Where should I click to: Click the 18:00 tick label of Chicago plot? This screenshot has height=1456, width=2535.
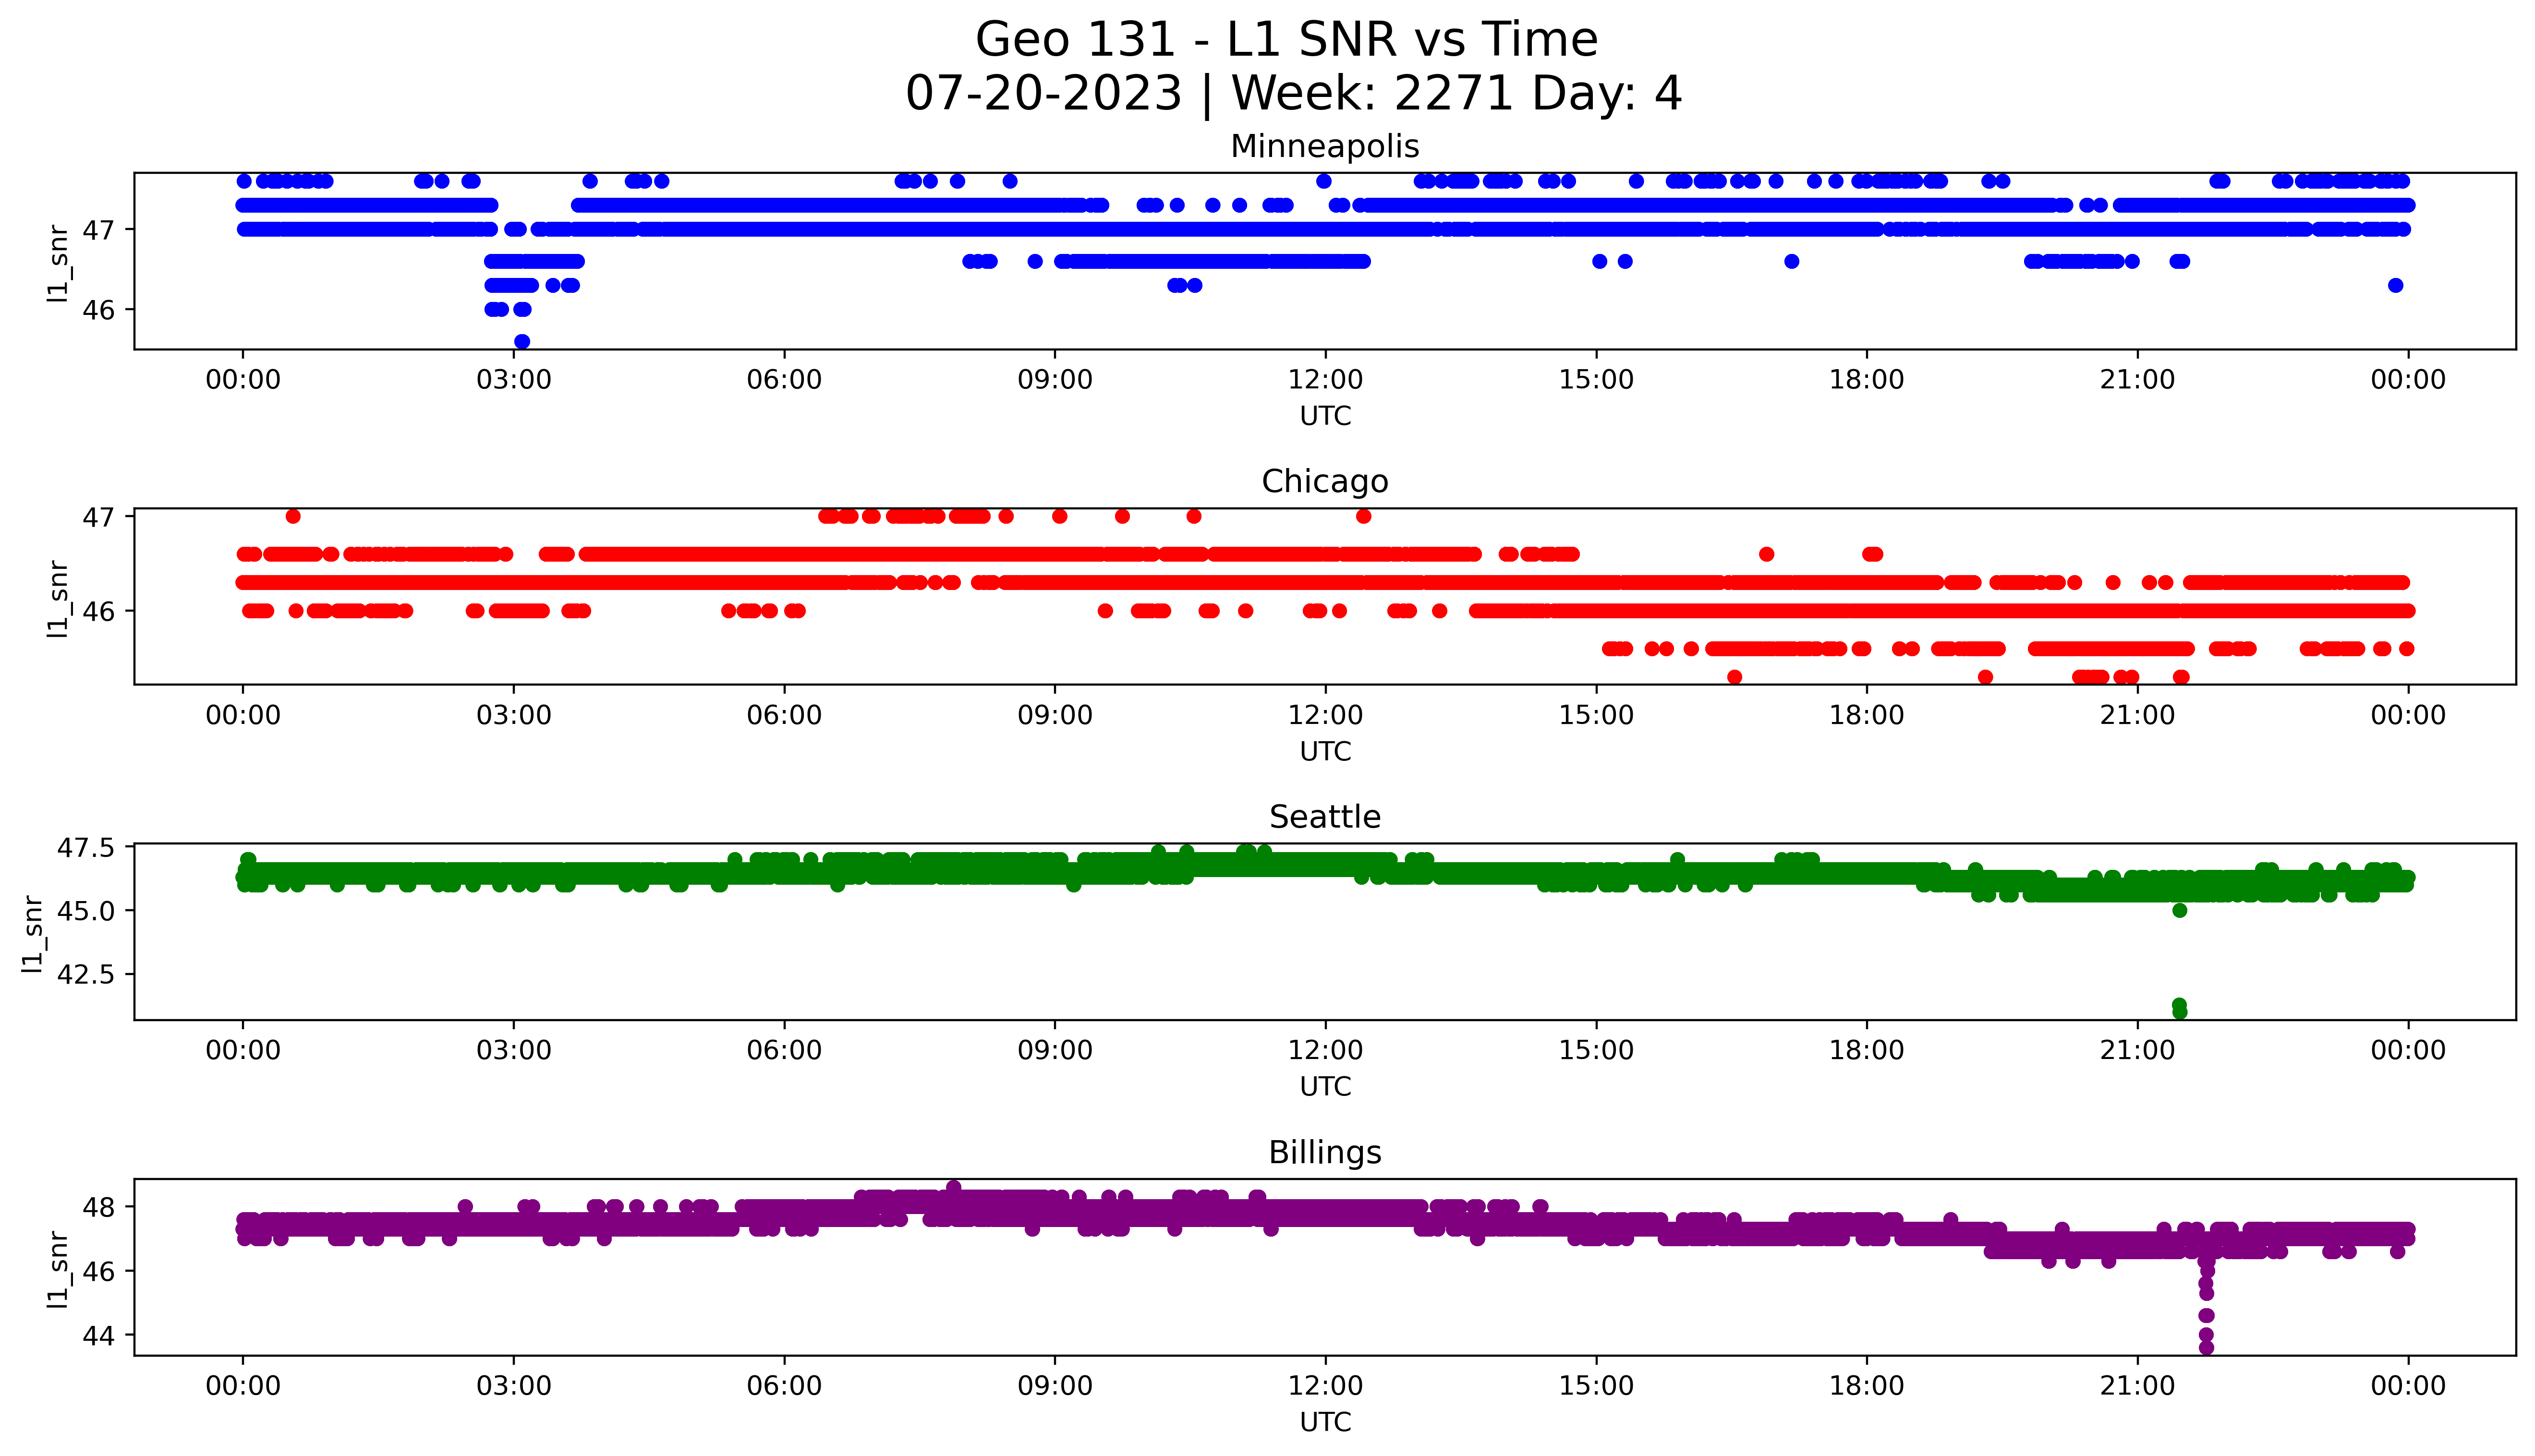(x=1867, y=715)
